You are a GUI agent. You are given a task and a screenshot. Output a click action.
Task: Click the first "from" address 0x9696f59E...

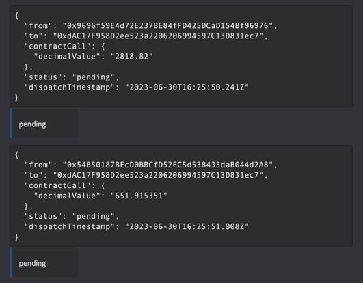[168, 26]
